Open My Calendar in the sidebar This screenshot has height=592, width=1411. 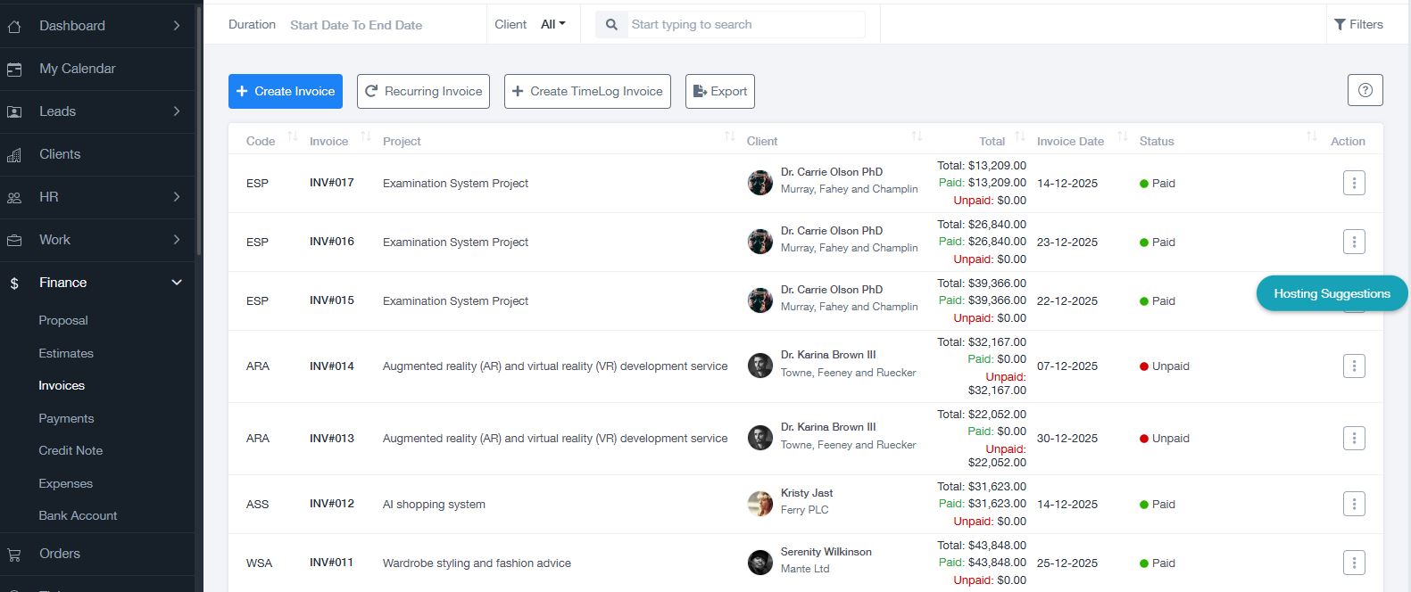[x=77, y=69]
